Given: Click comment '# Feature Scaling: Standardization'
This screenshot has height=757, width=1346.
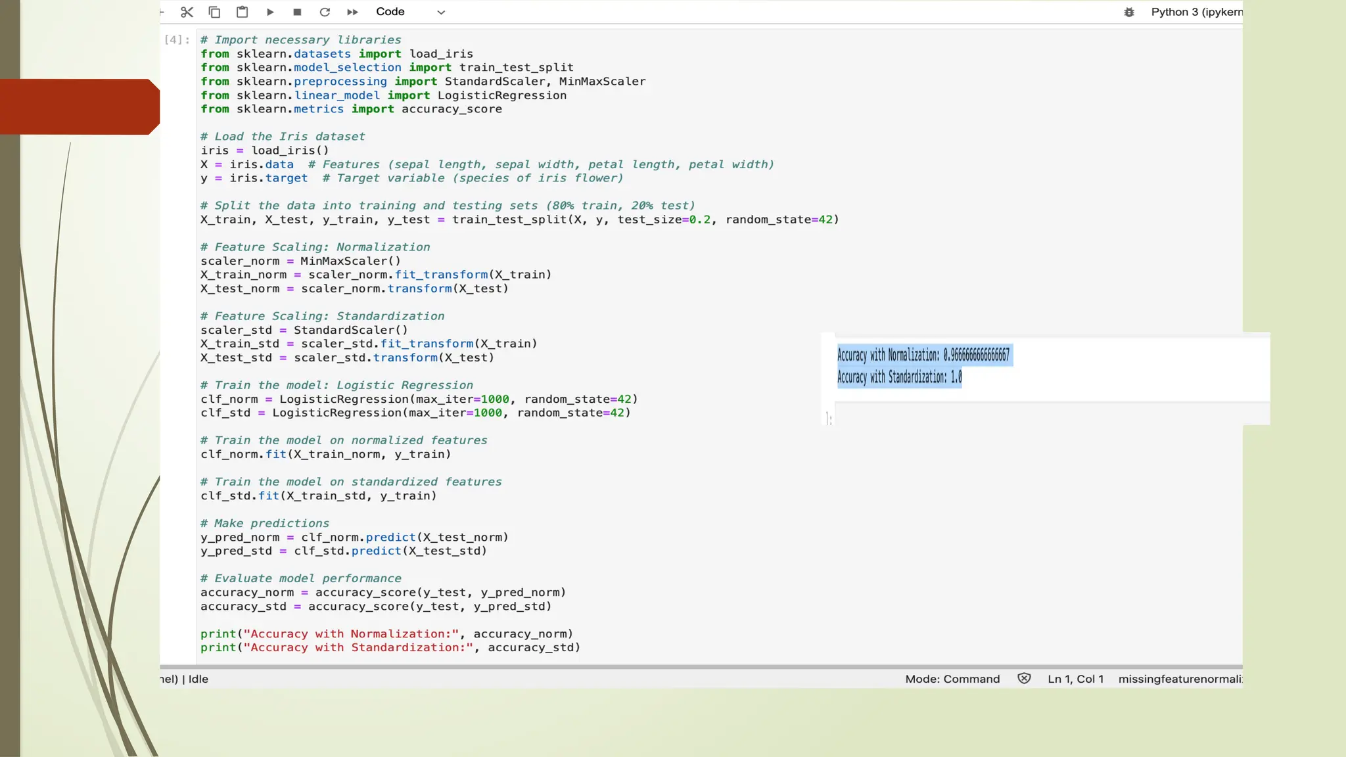Looking at the screenshot, I should [x=323, y=316].
